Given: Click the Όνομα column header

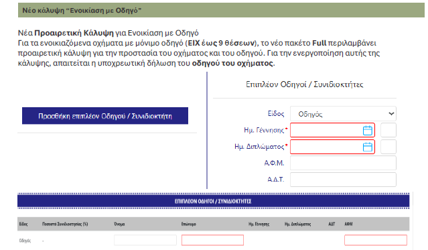Looking at the screenshot, I should point(119,224).
